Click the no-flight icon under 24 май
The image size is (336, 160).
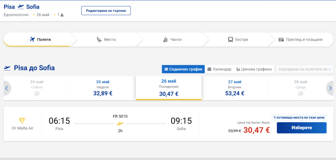click(x=37, y=94)
